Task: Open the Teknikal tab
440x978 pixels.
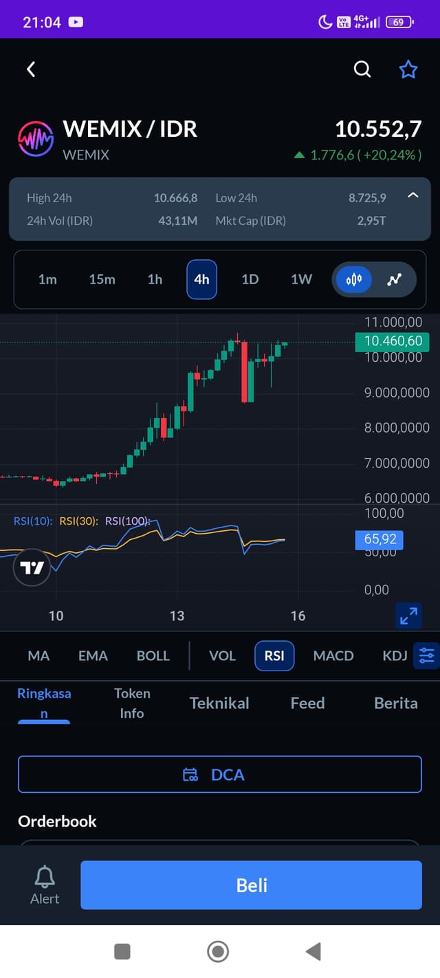Action: tap(219, 703)
